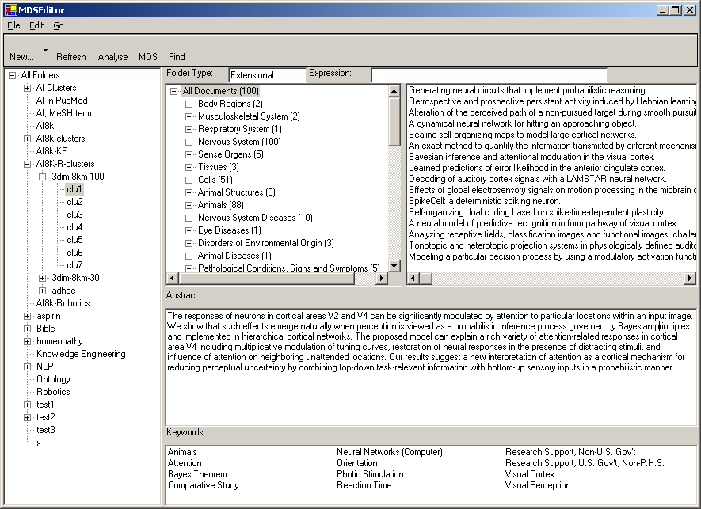Select Tissues (3) category
This screenshot has width=701, height=509.
(x=219, y=167)
